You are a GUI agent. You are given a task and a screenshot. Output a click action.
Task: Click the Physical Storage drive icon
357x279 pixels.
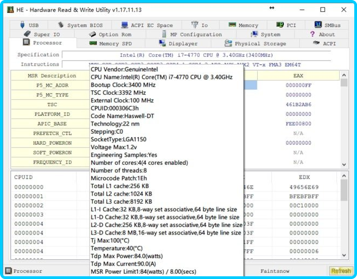coord(228,43)
